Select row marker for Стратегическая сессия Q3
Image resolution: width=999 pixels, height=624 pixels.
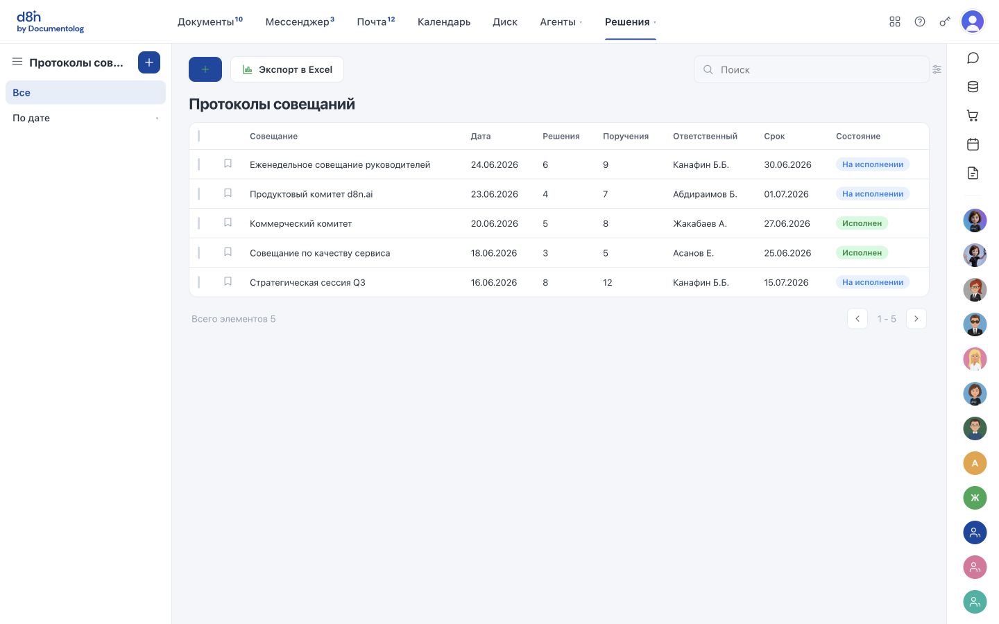click(198, 282)
